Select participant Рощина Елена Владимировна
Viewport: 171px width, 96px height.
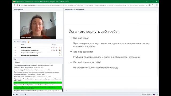click(30, 55)
